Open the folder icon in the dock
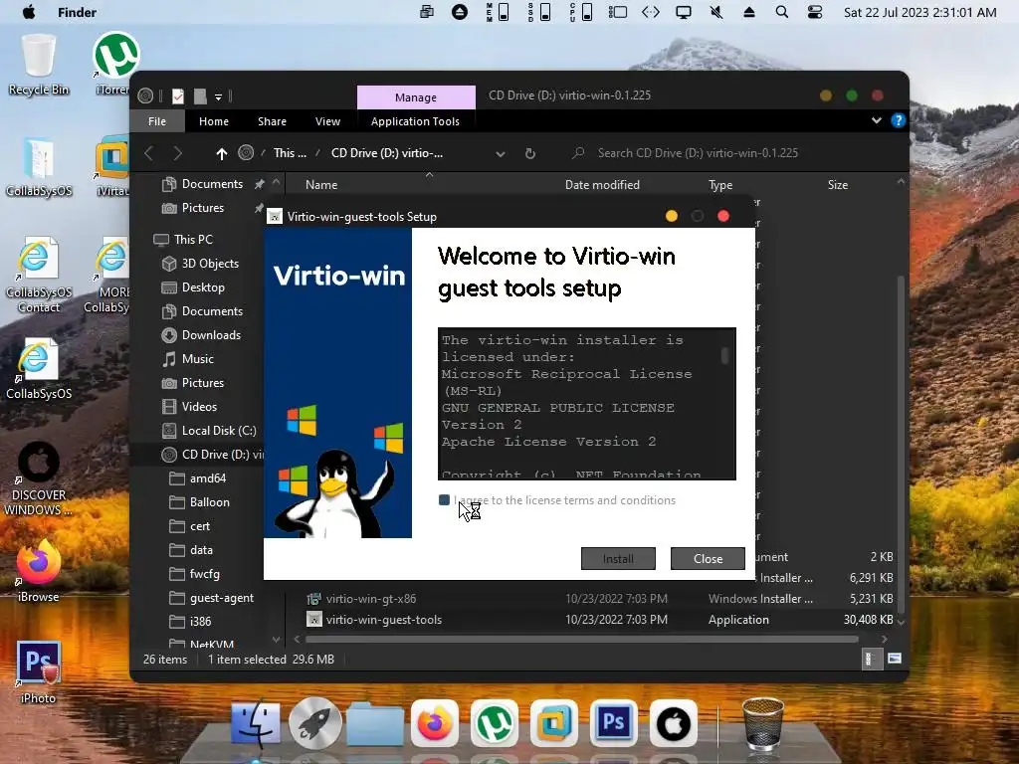Viewport: 1019px width, 764px height. coord(375,724)
